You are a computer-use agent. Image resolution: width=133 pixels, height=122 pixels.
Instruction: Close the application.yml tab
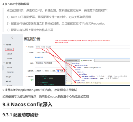click(x=78, y=60)
